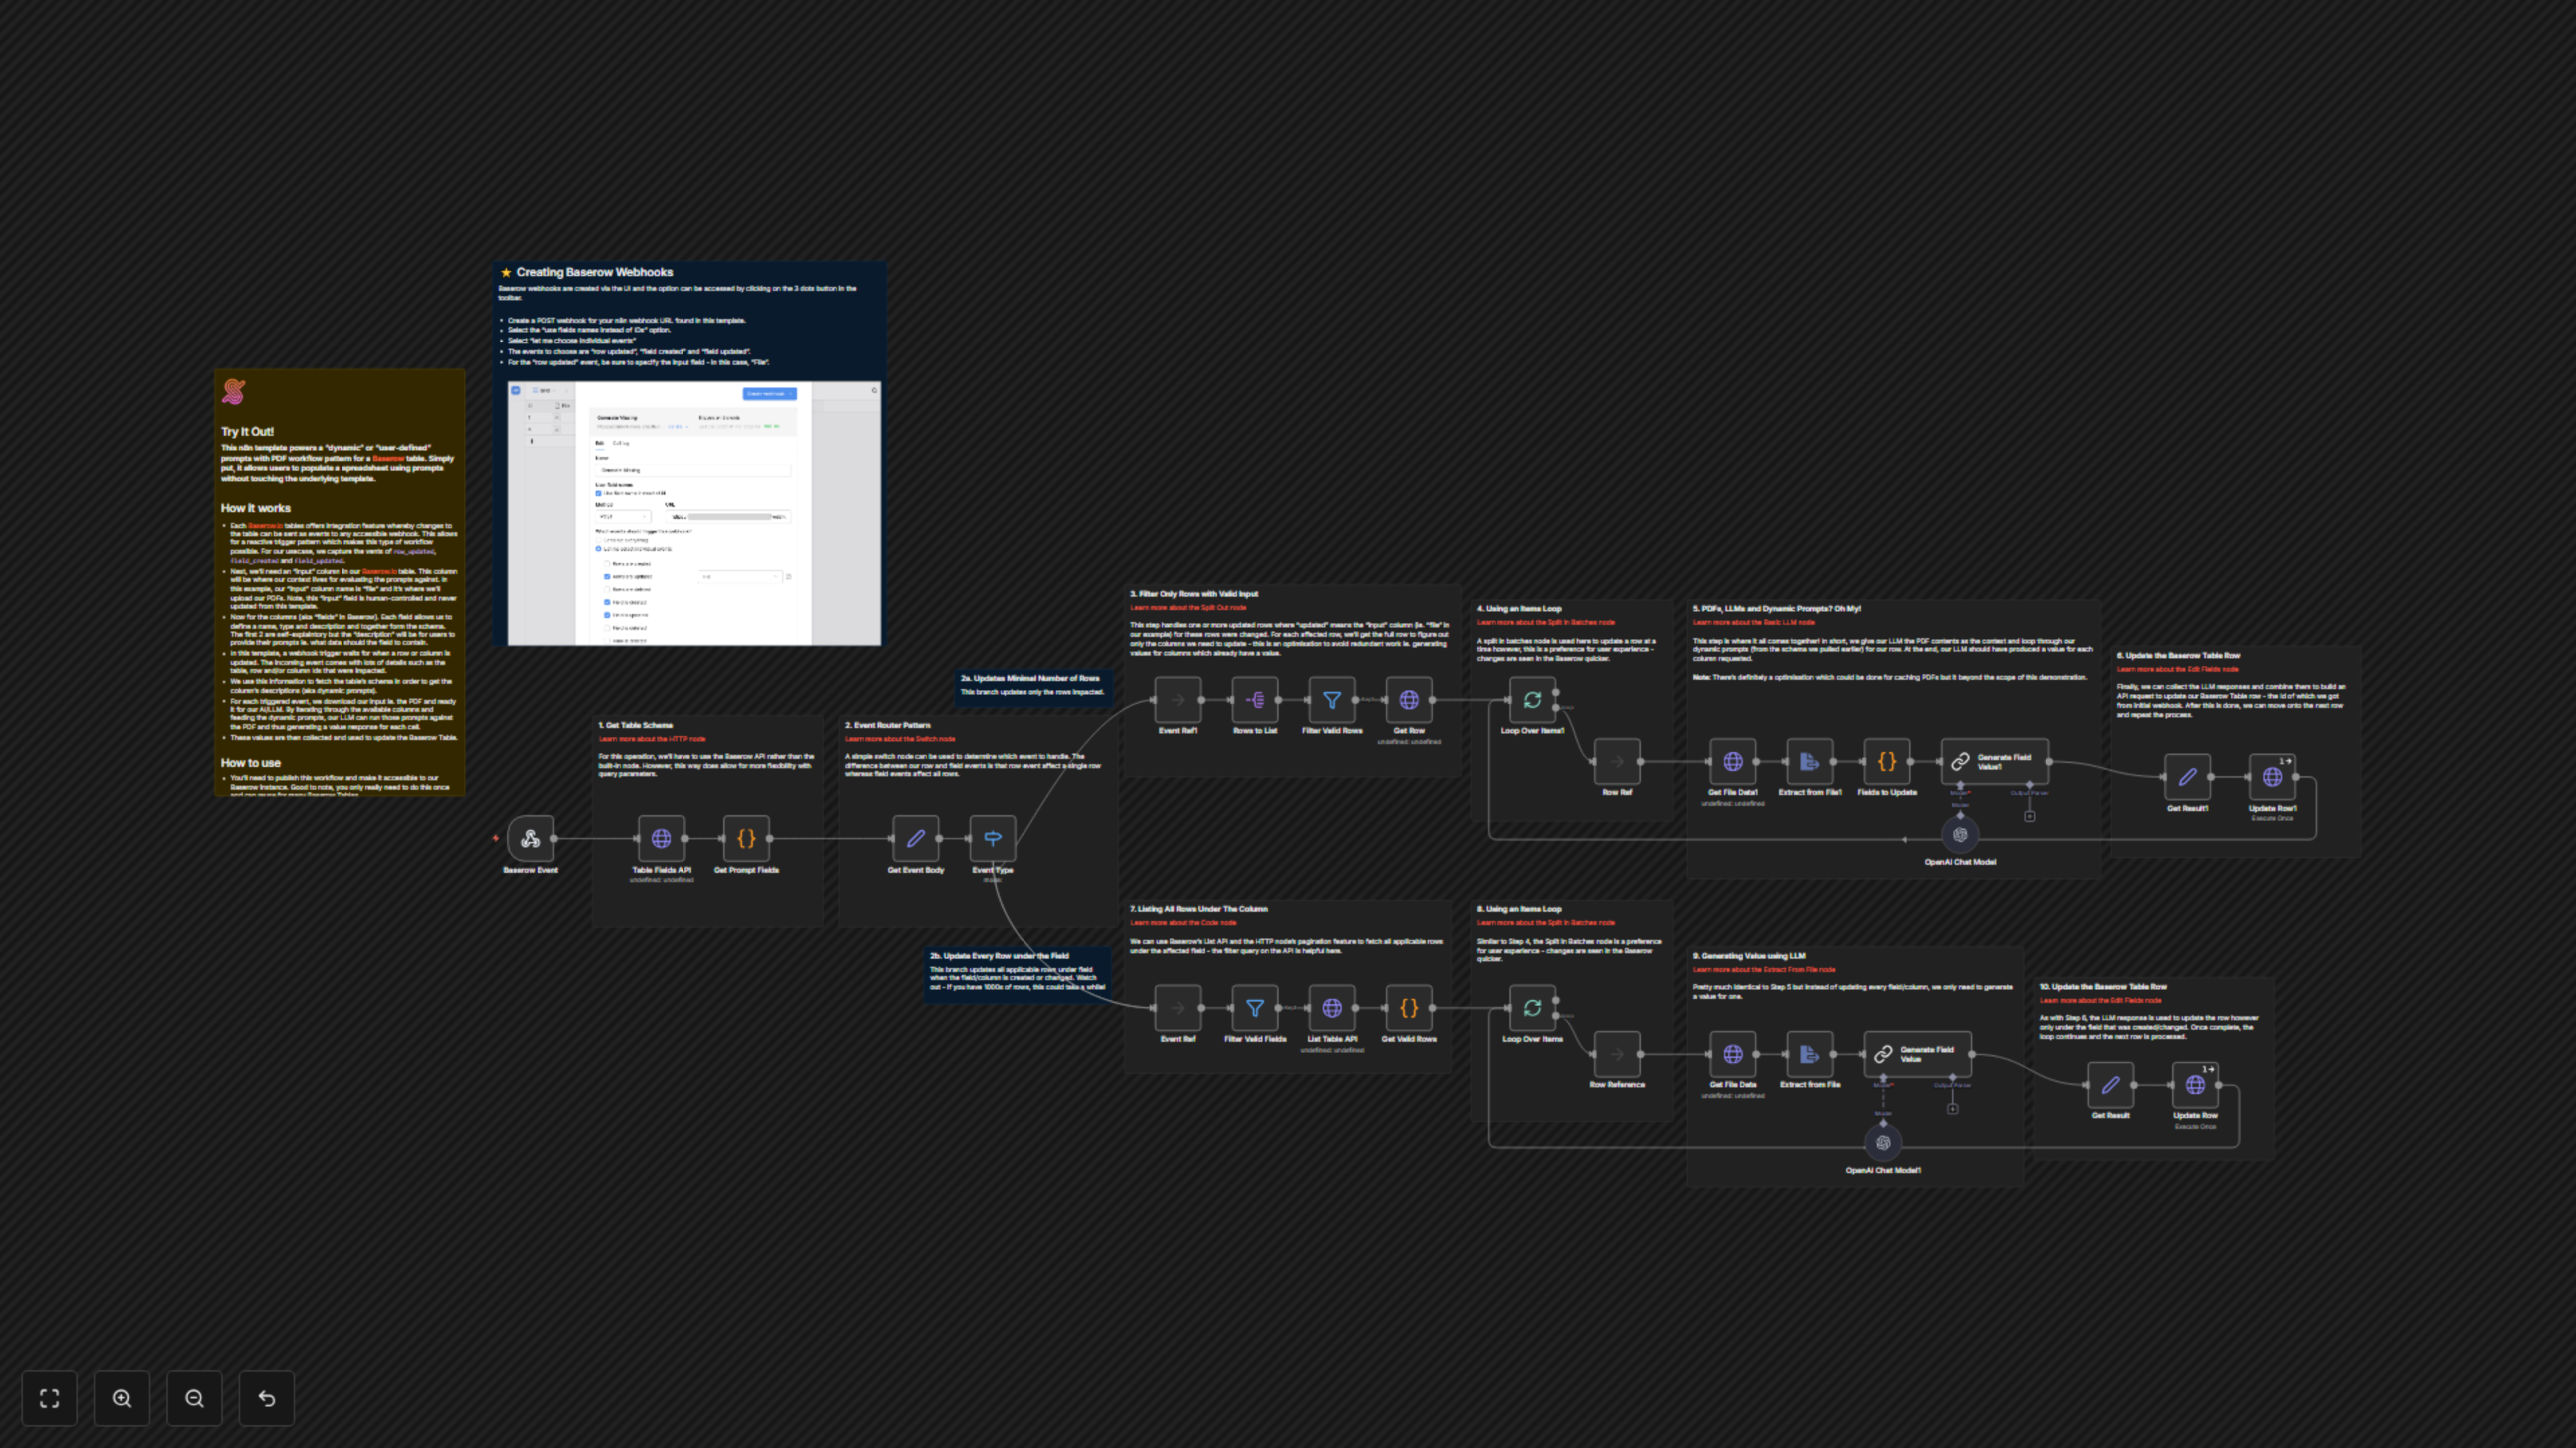This screenshot has height=1448, width=2576.
Task: Reset the canvas zoom level
Action: click(267, 1398)
